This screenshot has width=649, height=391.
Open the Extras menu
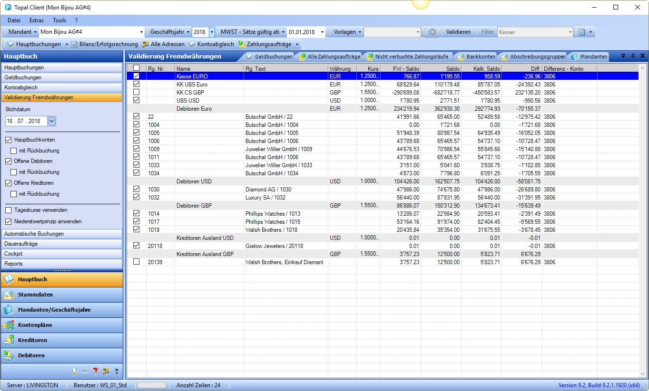tap(37, 20)
